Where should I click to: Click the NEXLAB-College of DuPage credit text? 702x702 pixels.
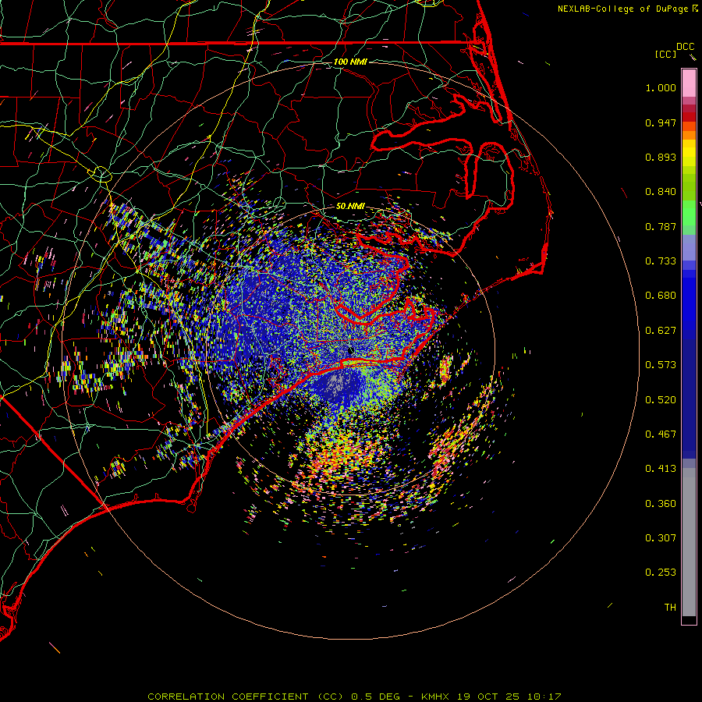622,9
